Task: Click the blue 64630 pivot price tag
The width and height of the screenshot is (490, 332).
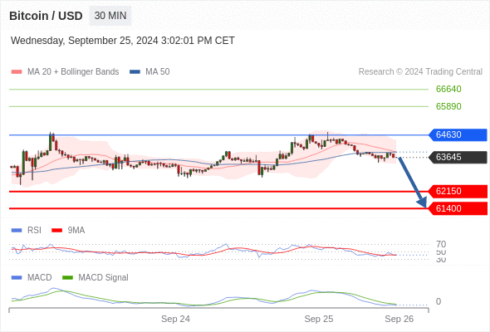Action: point(458,134)
